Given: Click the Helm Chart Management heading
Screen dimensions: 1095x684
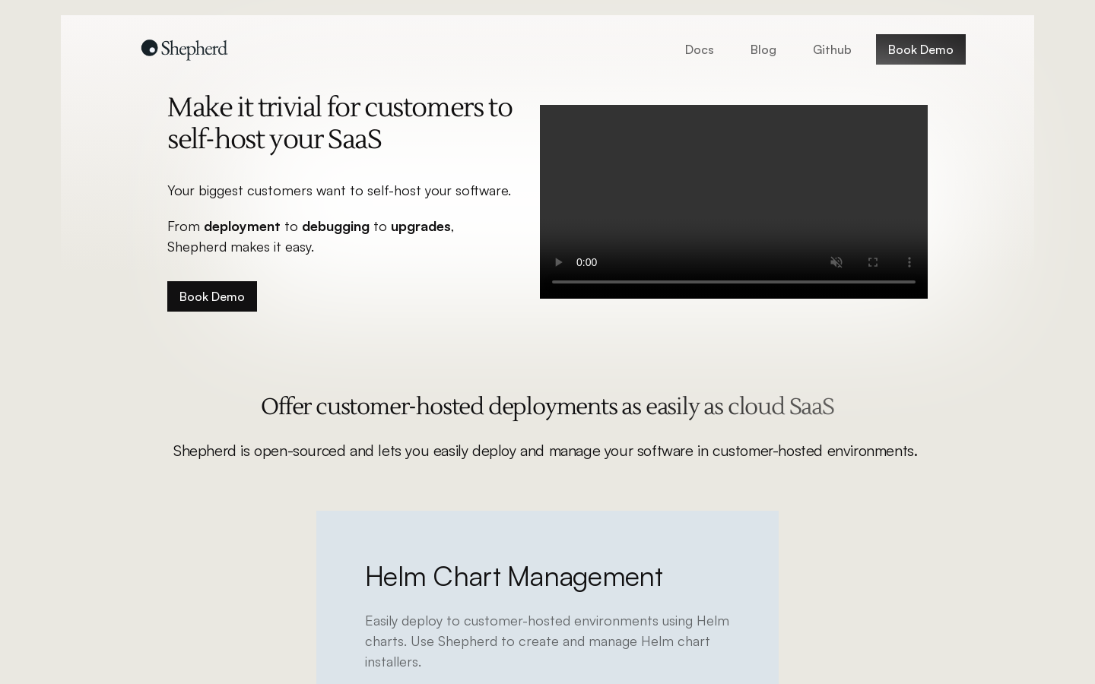Looking at the screenshot, I should [514, 576].
